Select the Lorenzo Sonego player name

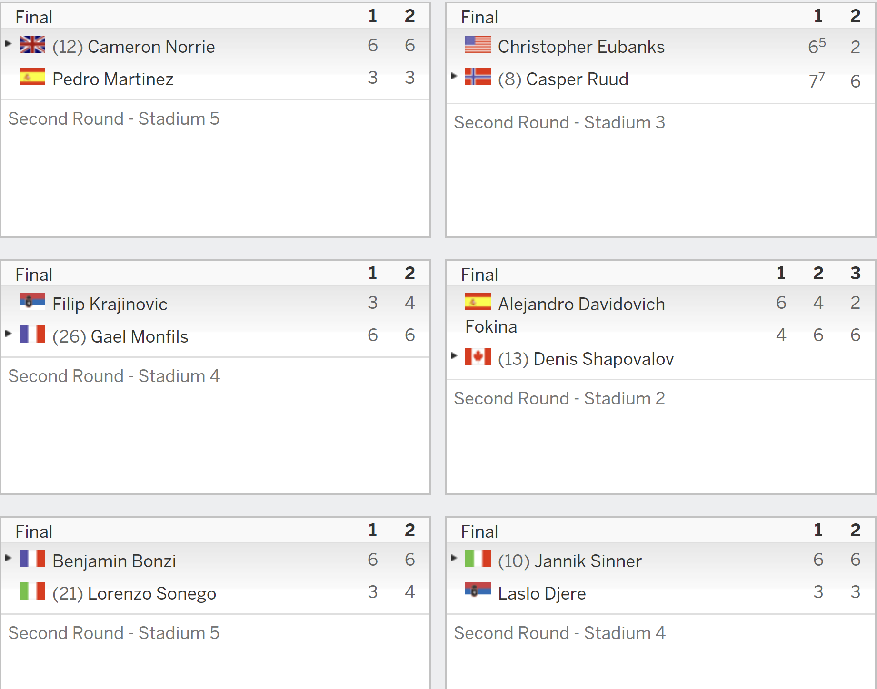click(x=152, y=593)
